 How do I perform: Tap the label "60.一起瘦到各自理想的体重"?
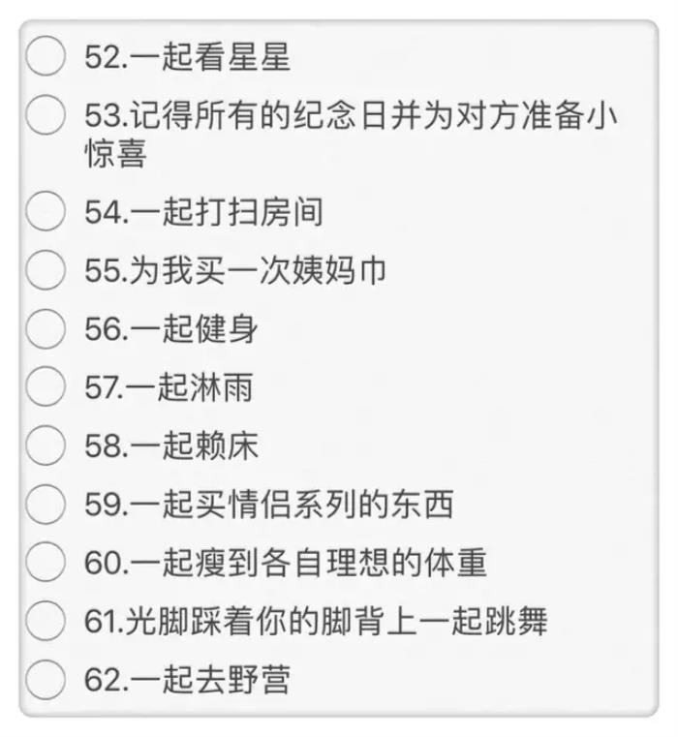click(x=286, y=564)
